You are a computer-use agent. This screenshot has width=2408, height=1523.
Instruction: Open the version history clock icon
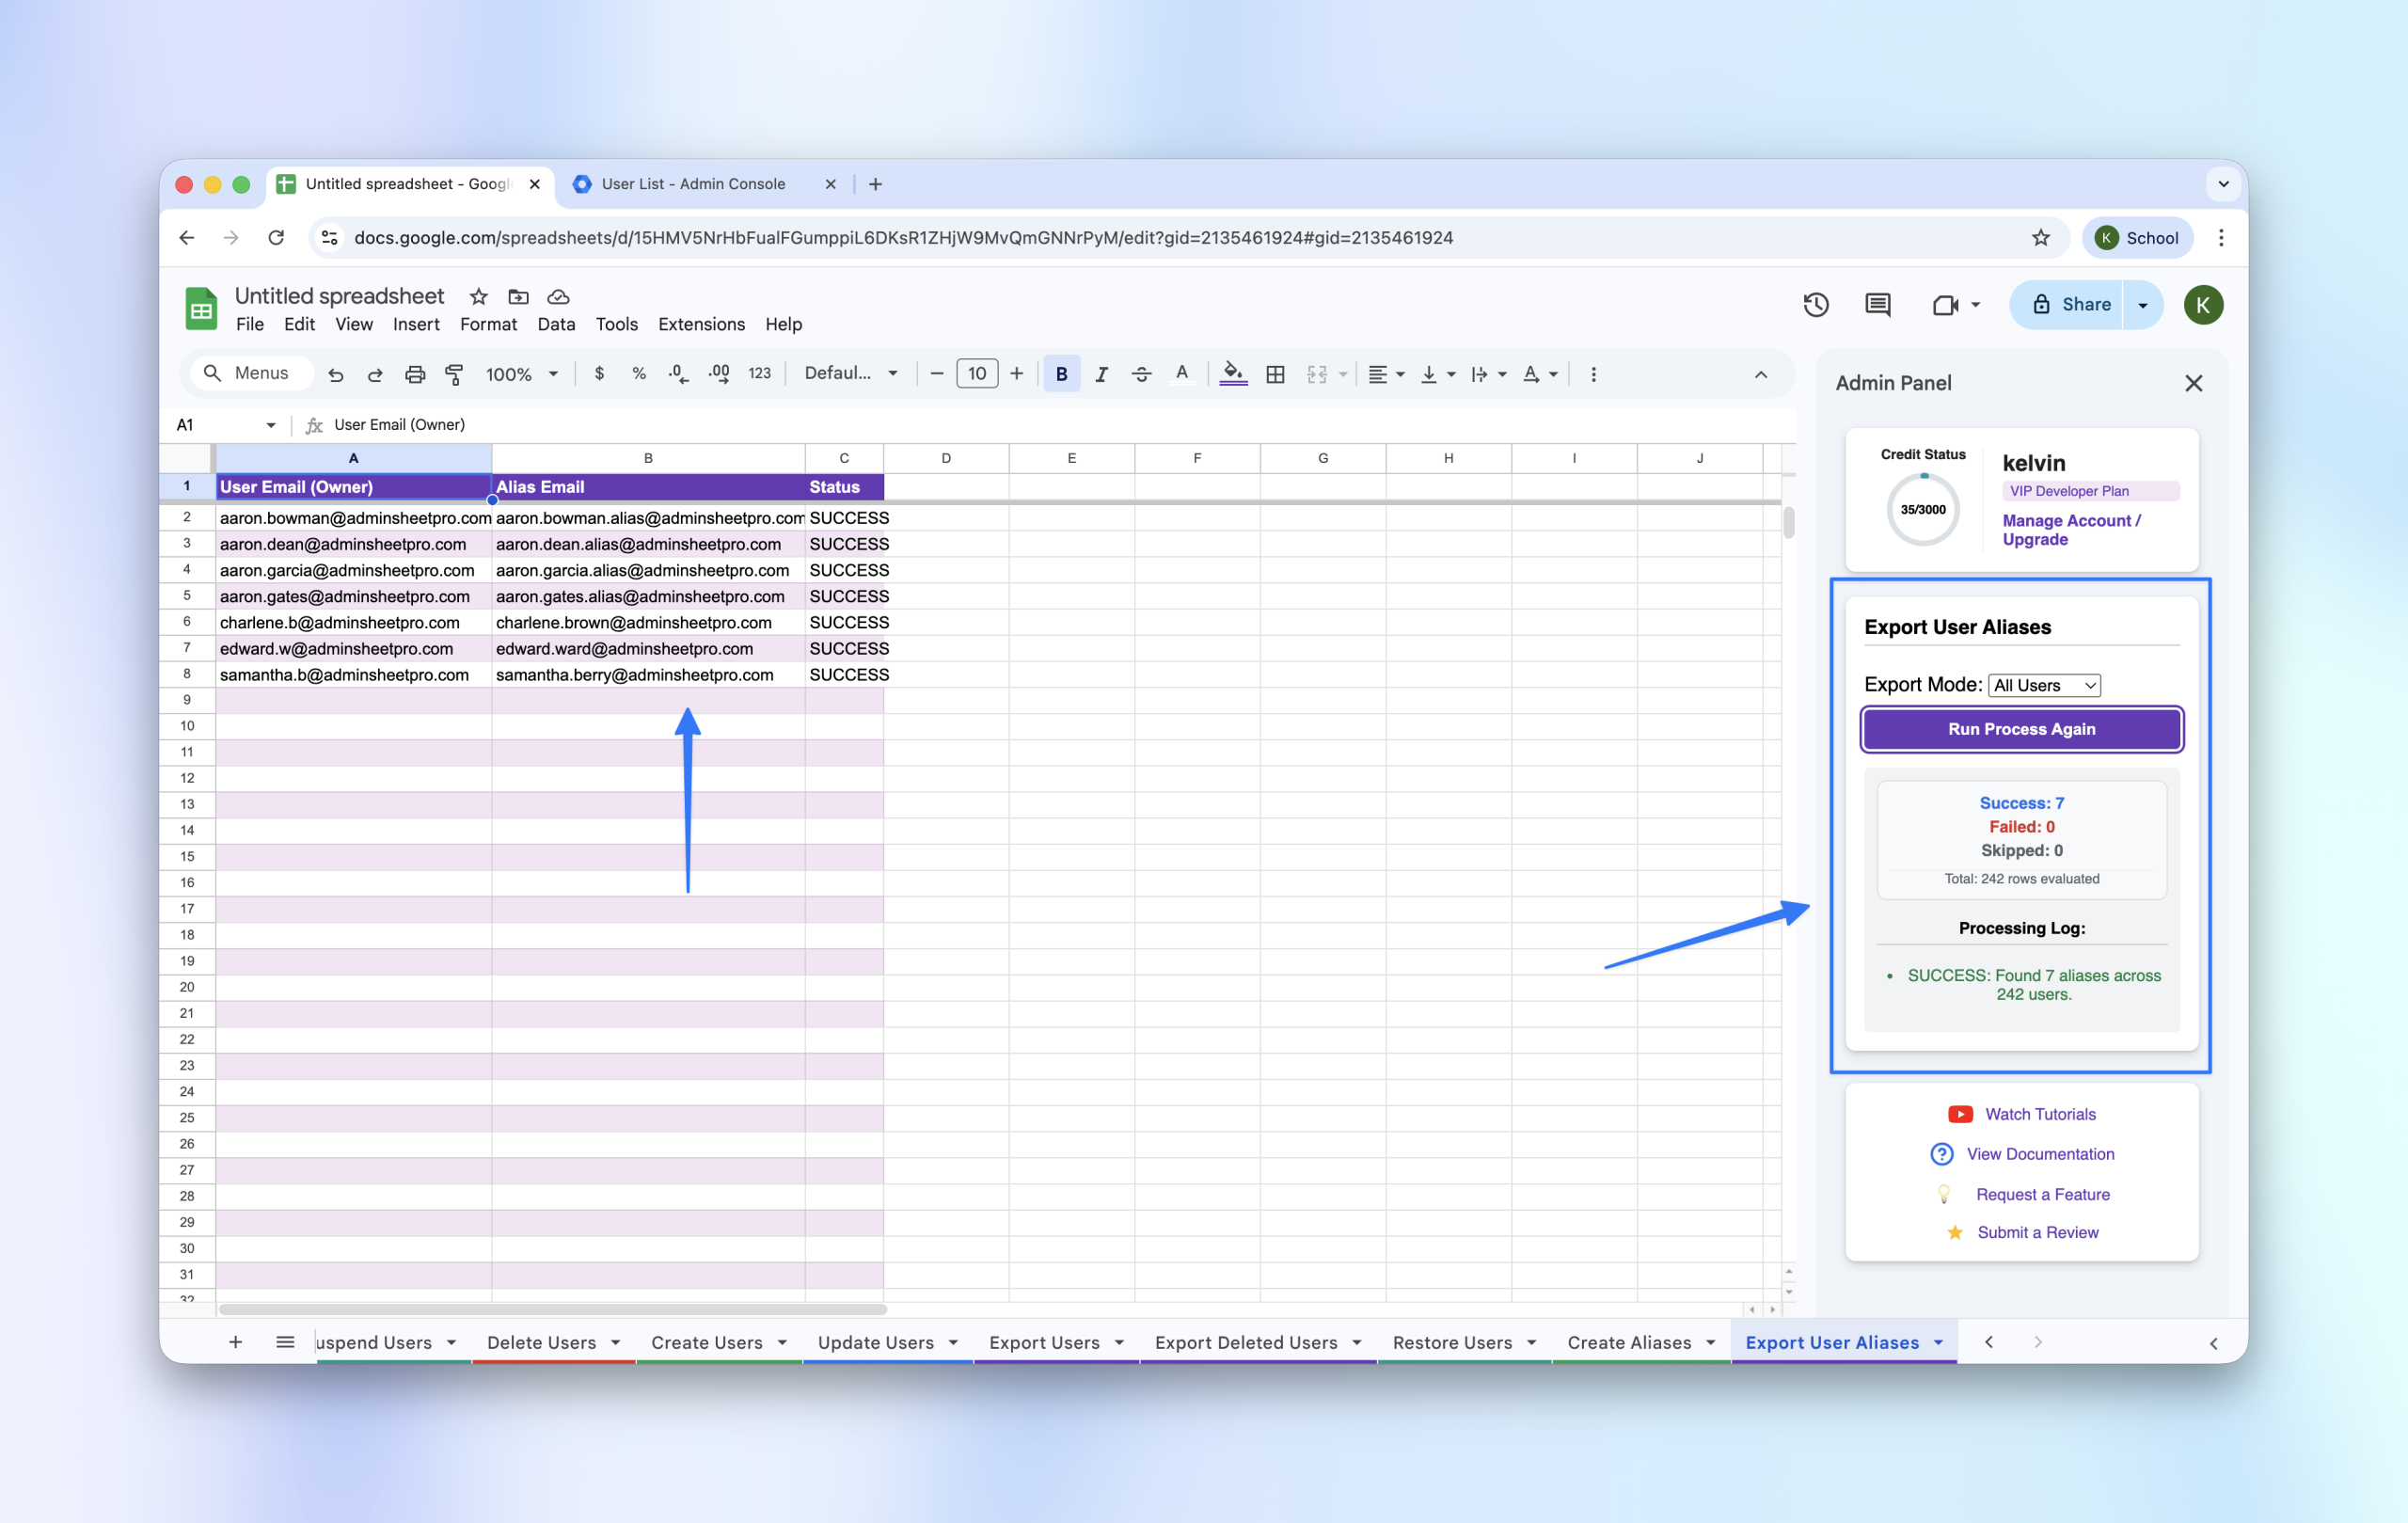pos(1815,305)
